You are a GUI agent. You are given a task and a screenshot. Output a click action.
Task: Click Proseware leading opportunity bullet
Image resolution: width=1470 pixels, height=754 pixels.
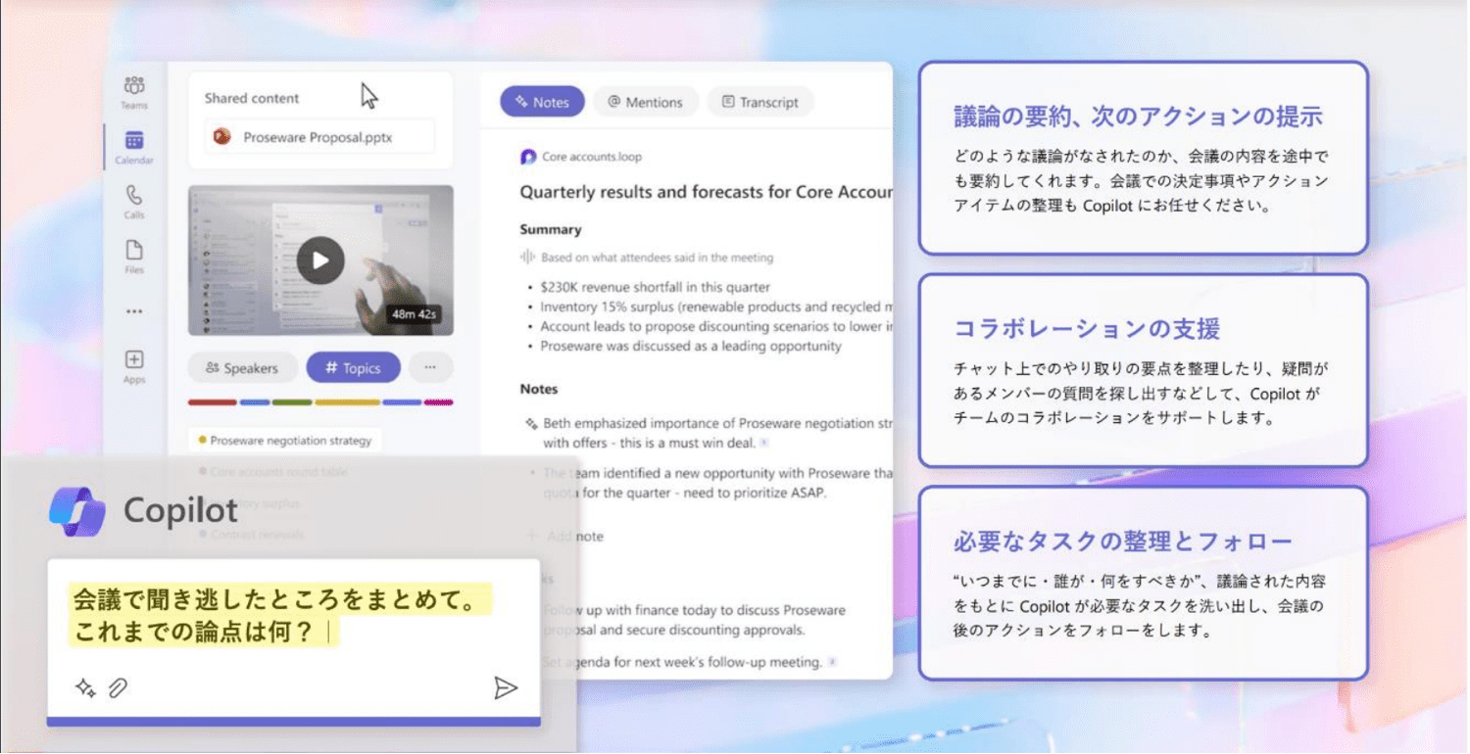click(x=690, y=346)
